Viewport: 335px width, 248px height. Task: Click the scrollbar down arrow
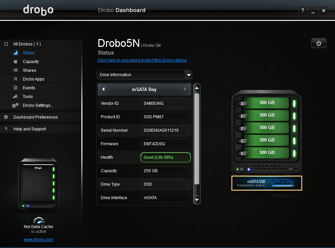pos(197,200)
